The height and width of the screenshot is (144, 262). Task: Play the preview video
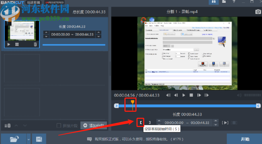click(x=184, y=95)
